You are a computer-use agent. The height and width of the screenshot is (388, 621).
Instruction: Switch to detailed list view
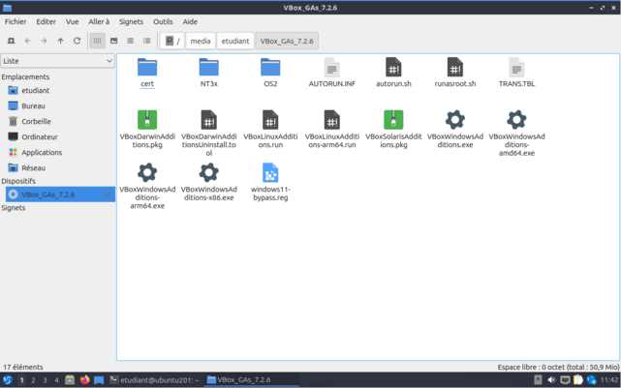pyautogui.click(x=146, y=41)
